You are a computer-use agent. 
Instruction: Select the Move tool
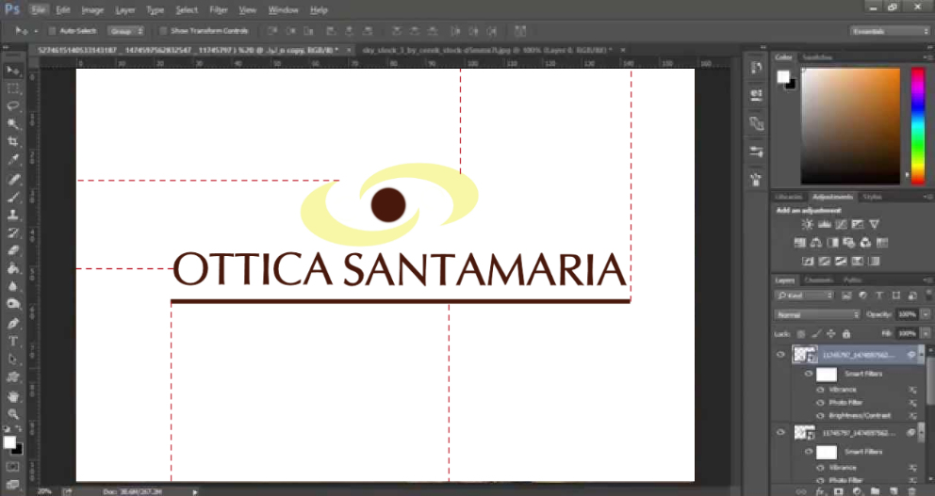(x=13, y=71)
